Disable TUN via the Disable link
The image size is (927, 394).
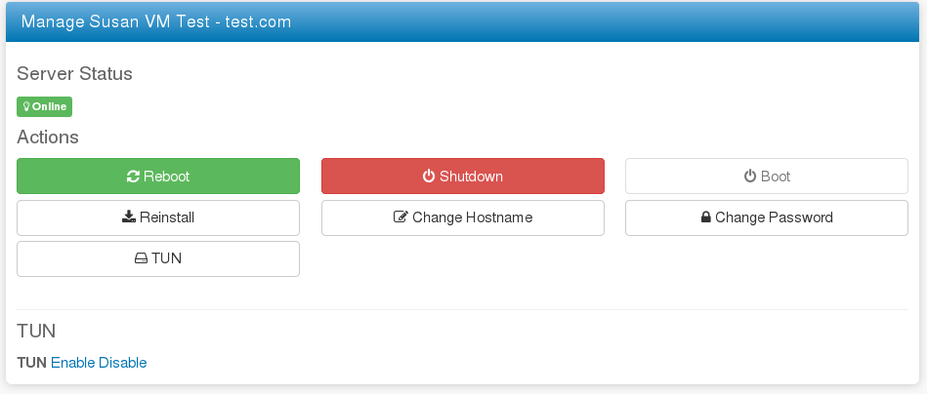click(x=123, y=362)
